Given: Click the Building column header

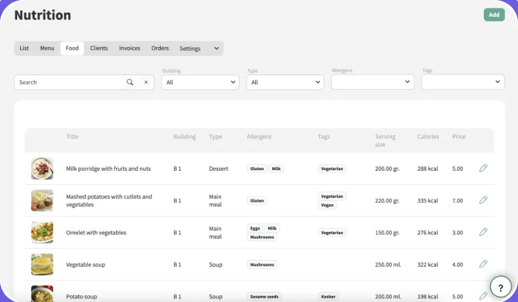Looking at the screenshot, I should point(184,137).
